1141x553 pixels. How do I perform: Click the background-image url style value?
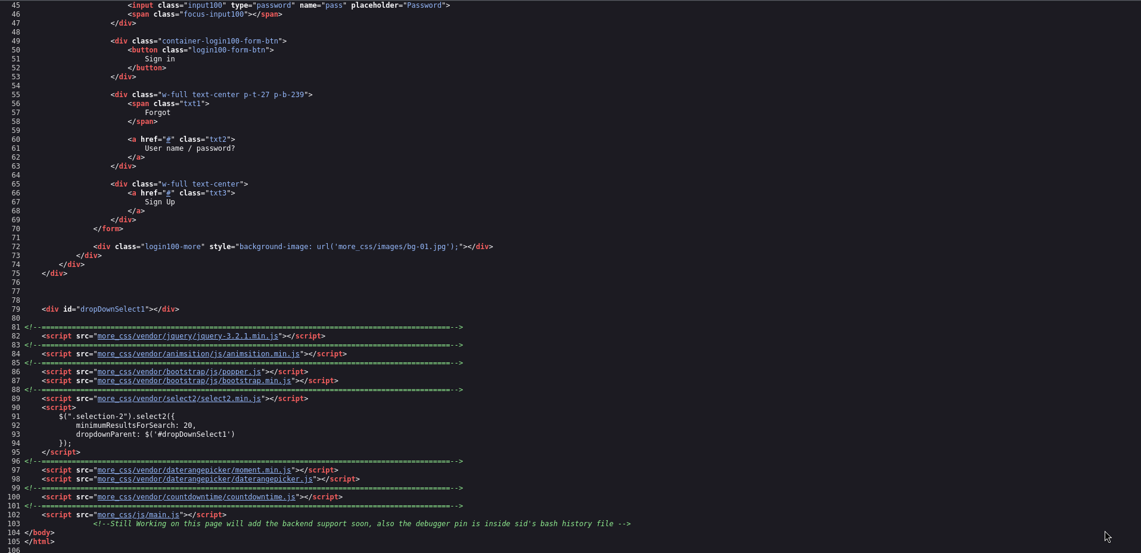pos(349,247)
